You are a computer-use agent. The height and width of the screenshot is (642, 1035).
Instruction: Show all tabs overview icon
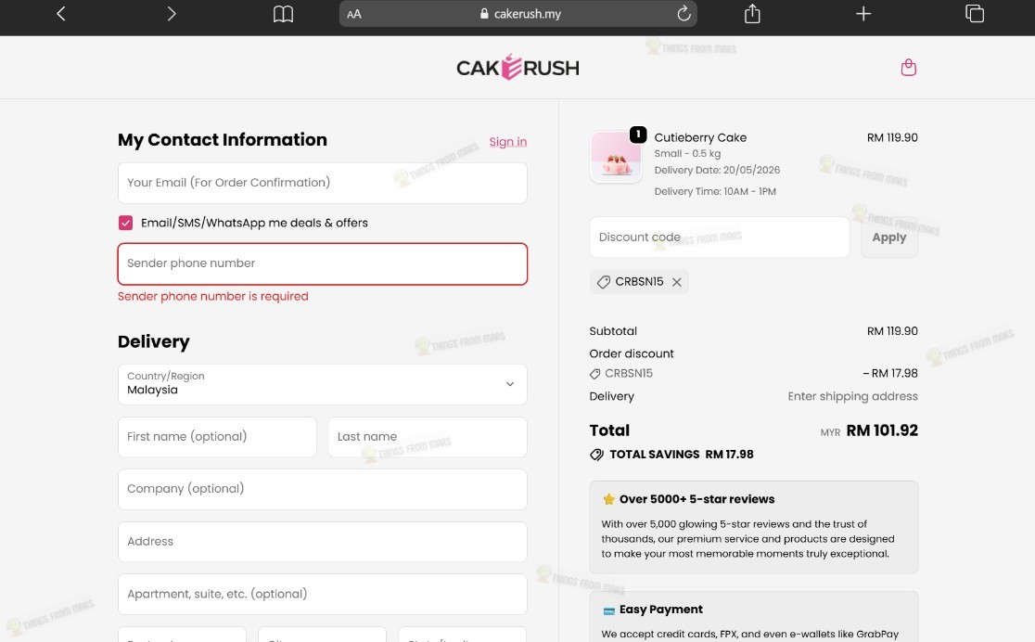[975, 13]
